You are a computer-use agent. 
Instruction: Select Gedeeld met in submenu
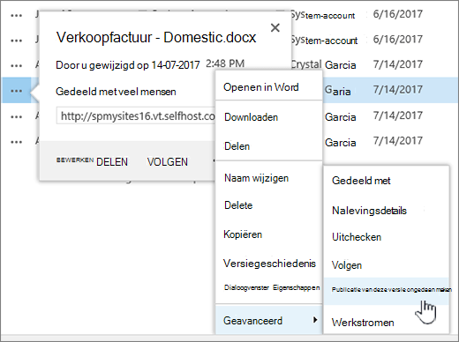pyautogui.click(x=361, y=181)
